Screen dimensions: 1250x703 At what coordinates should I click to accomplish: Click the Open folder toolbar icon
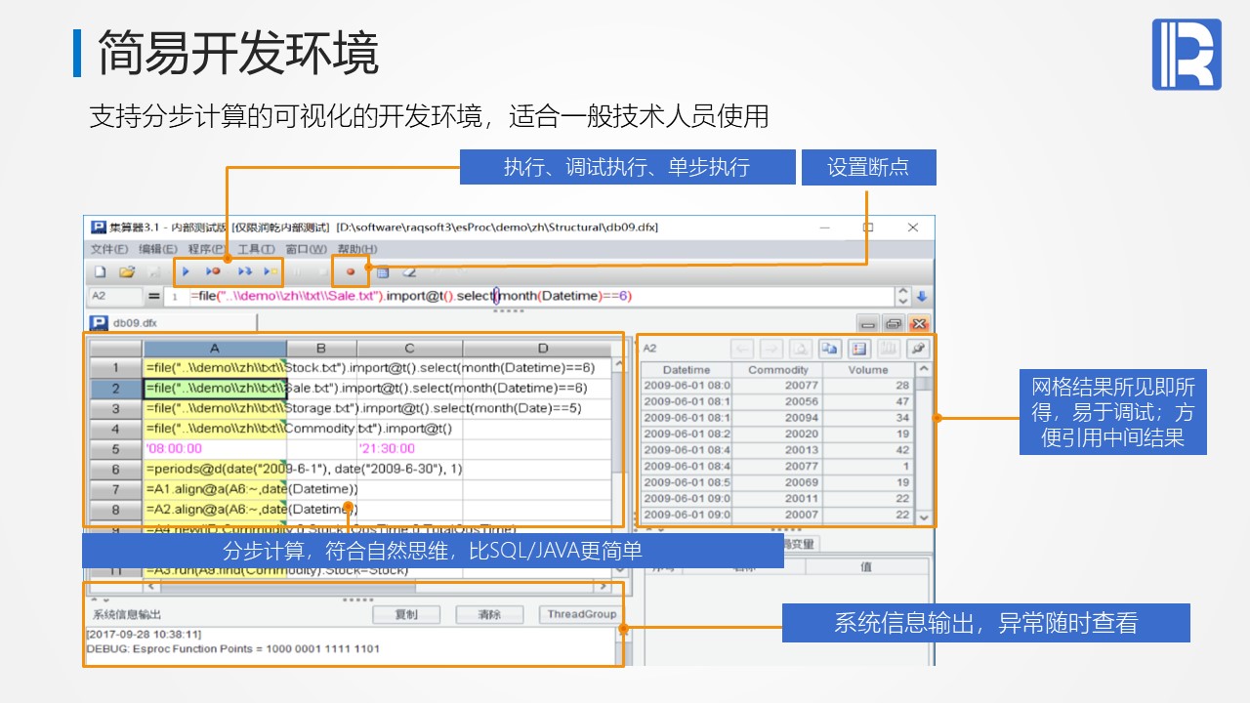pos(126,271)
